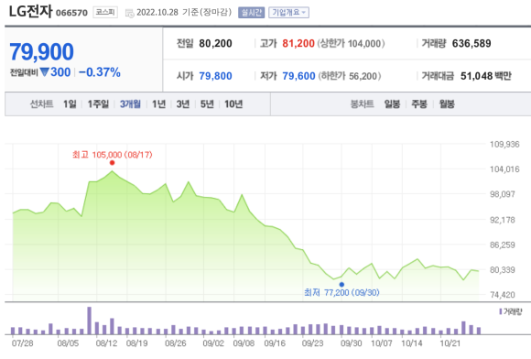The height and width of the screenshot is (359, 531).
Task: Click the 07/28 x-axis date label
Action: pyautogui.click(x=22, y=343)
